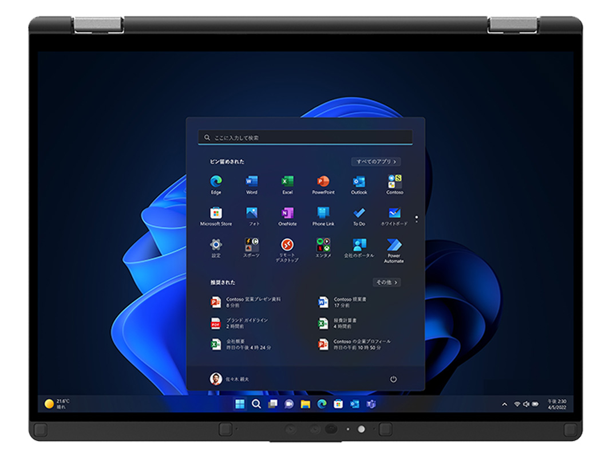Click the ここに入力して検索 search box
Viewport: 609px width, 457px height.
click(x=305, y=137)
